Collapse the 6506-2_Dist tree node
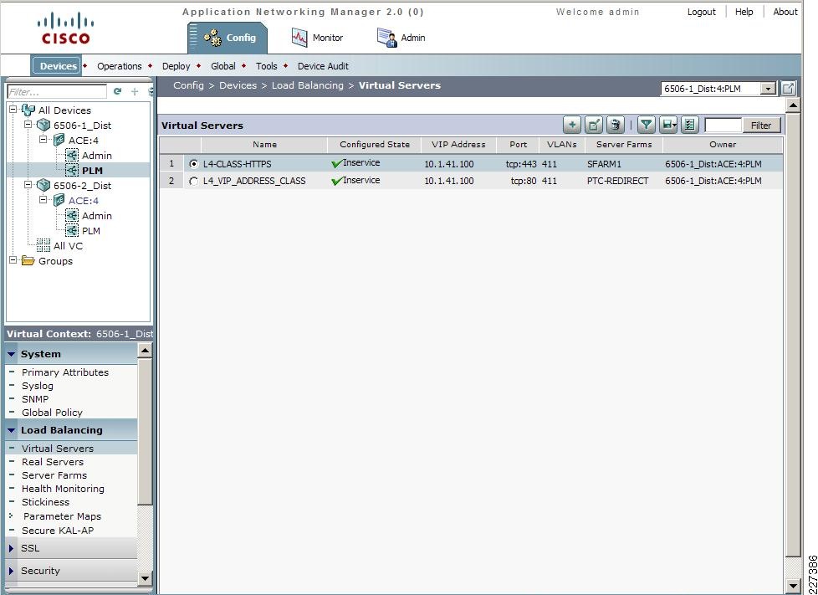This screenshot has height=595, width=818. 28,184
